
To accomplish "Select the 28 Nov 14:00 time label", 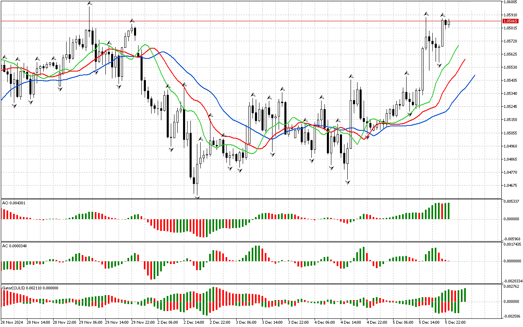I will (38, 323).
